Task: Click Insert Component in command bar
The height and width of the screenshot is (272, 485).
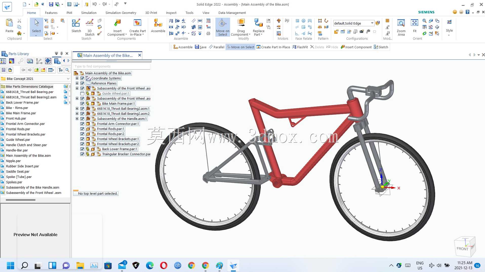Action: (x=356, y=47)
